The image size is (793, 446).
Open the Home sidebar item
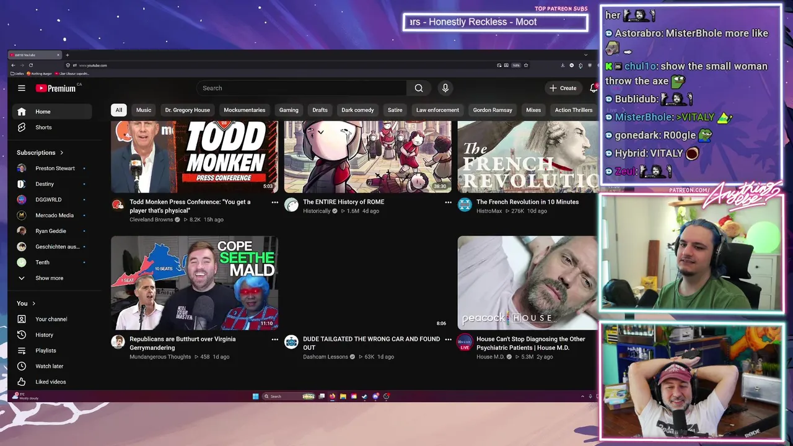tap(52, 111)
